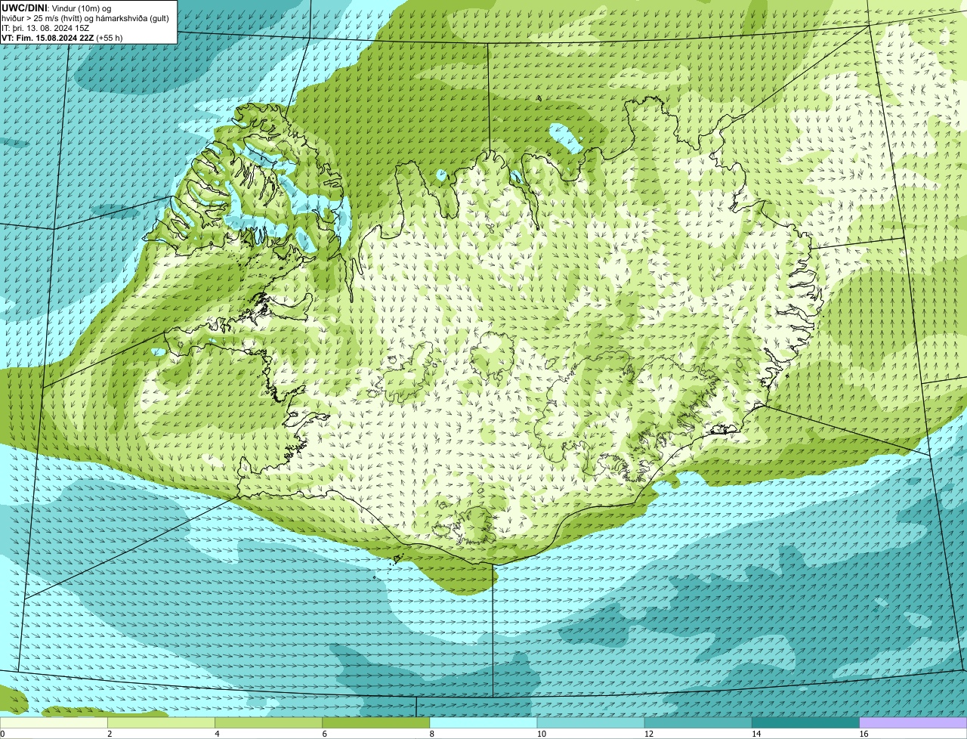Click the dark teal 14–16 legend swatch
The width and height of the screenshot is (967, 739).
tap(805, 722)
